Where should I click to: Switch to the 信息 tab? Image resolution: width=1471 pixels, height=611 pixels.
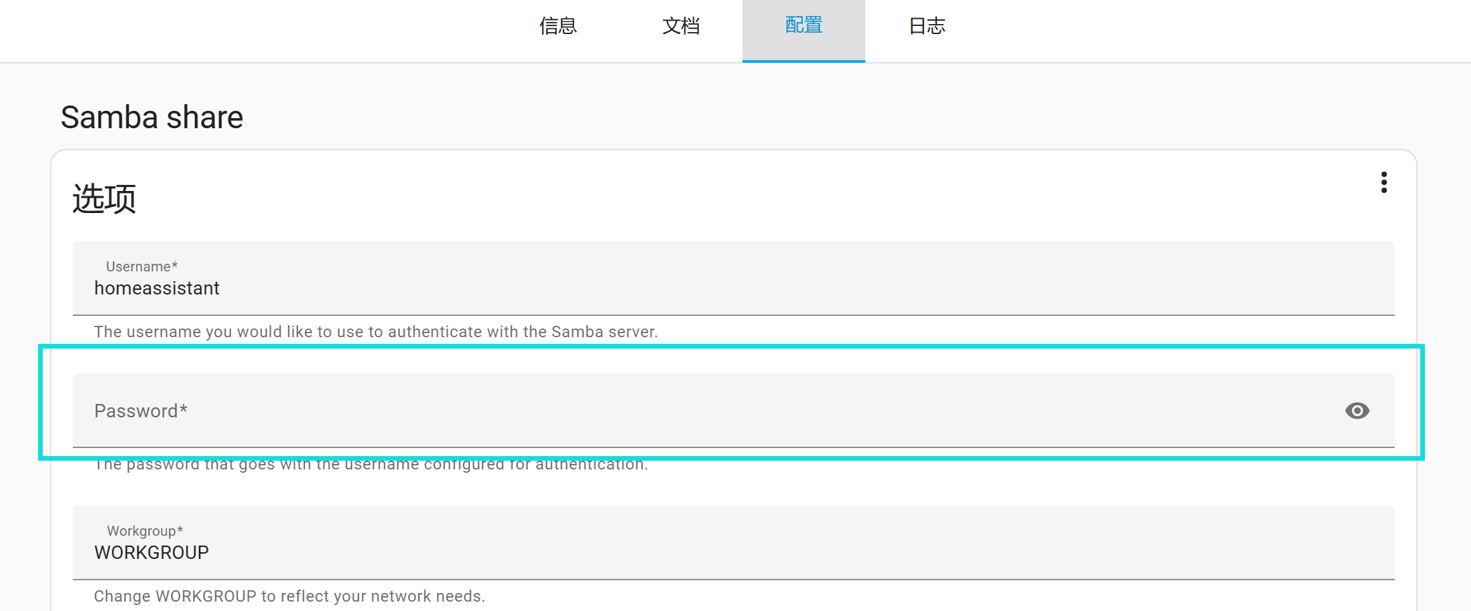[558, 27]
